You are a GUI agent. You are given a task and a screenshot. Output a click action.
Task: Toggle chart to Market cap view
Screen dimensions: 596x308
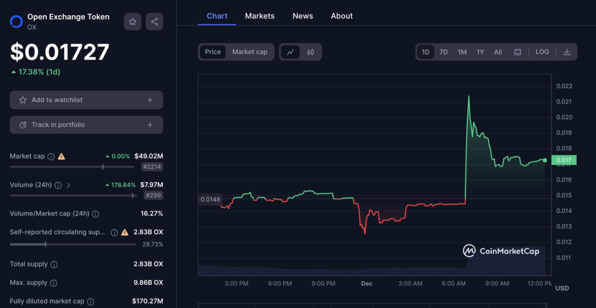tap(249, 52)
